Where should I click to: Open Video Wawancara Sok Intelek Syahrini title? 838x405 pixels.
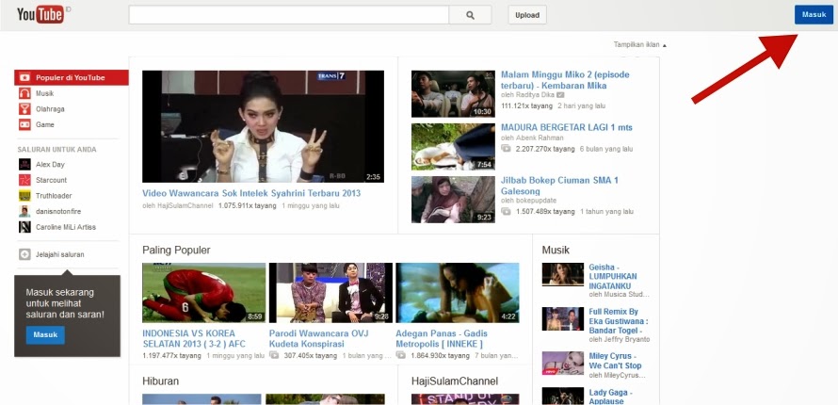coord(251,193)
